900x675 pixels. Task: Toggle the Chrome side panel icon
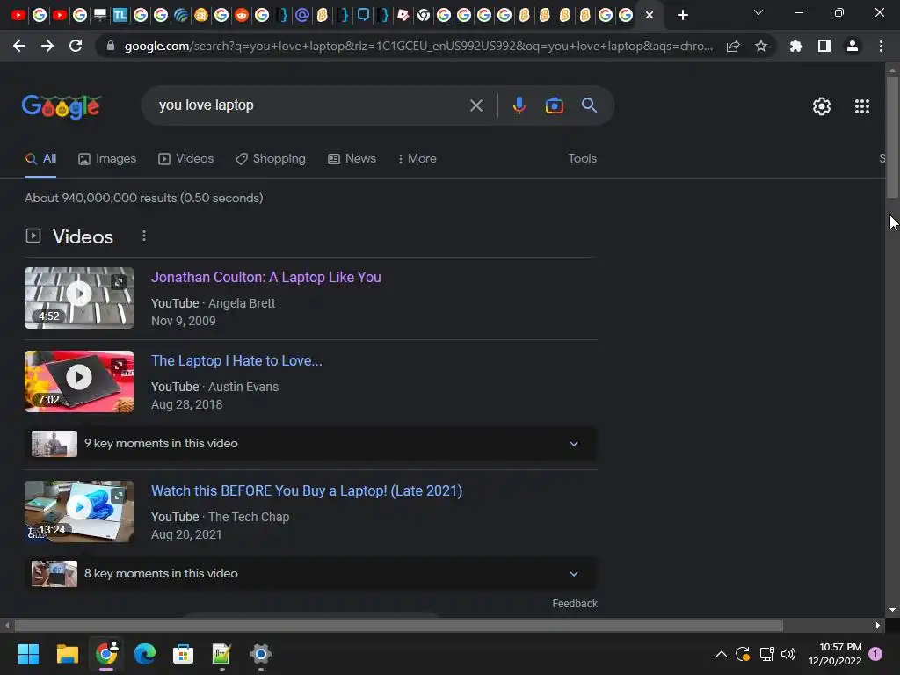(x=824, y=46)
